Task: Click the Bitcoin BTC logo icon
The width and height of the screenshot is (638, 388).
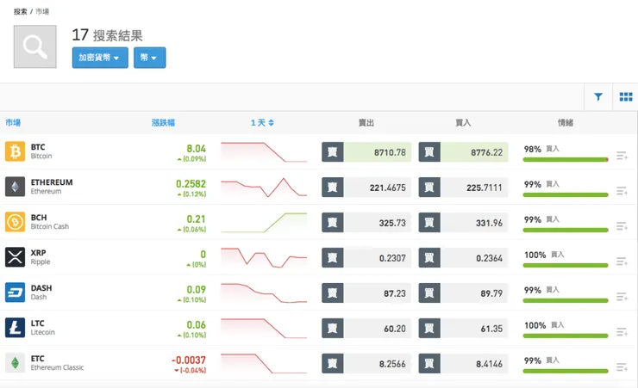Action: [15, 151]
